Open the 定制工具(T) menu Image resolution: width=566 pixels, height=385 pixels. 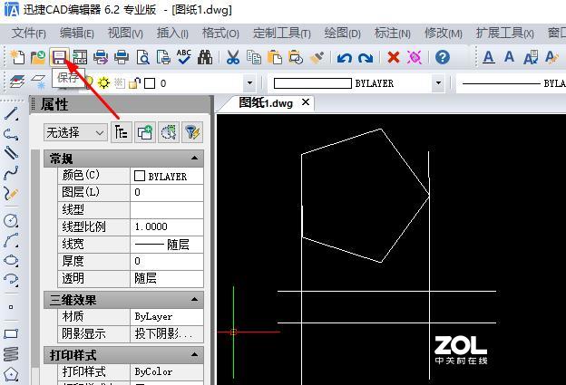[281, 34]
